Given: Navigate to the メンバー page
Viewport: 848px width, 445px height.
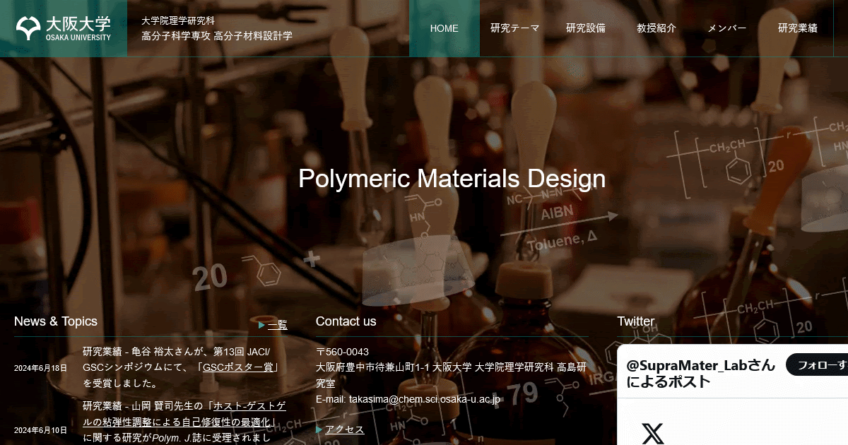Looking at the screenshot, I should 726,28.
